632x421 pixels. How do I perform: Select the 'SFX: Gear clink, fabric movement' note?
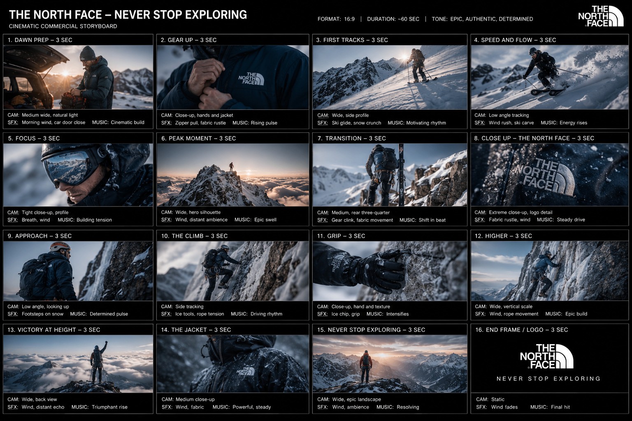355,220
